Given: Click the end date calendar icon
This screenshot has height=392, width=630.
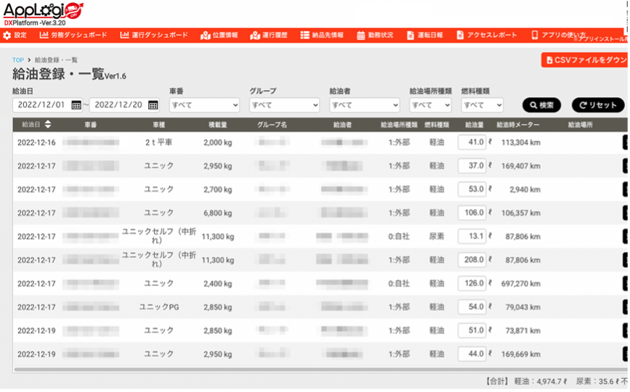Looking at the screenshot, I should pyautogui.click(x=153, y=105).
